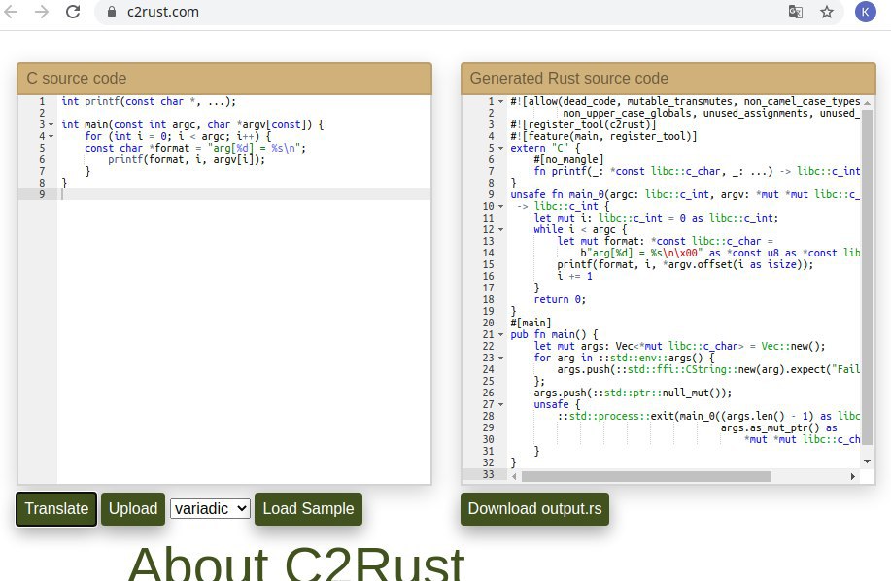The width and height of the screenshot is (891, 581).
Task: Click 'let mut args: Vec' line
Action: tap(679, 346)
